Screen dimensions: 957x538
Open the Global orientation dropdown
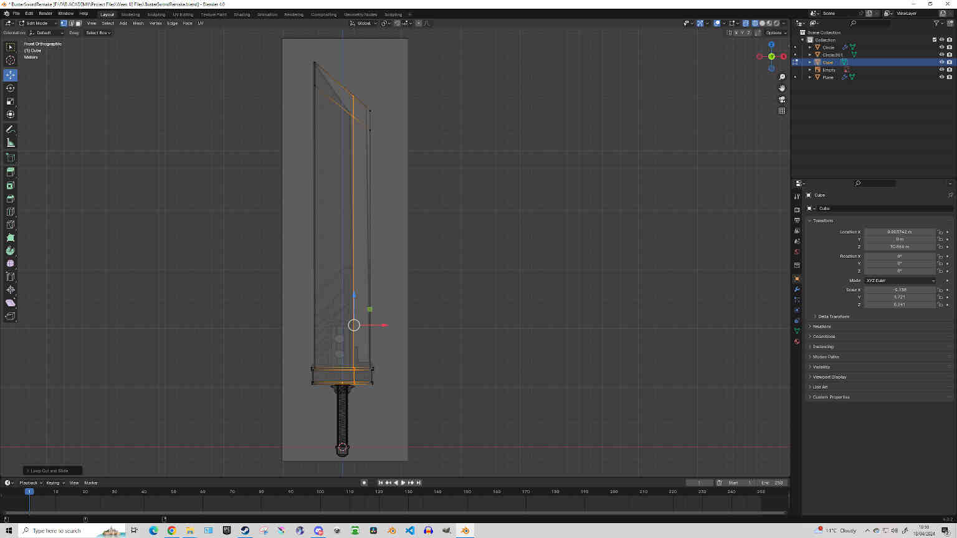(363, 23)
